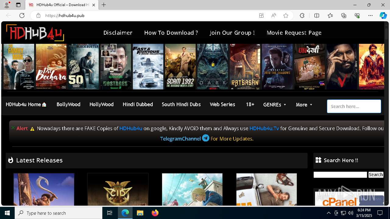Click the browser profile avatar icon
This screenshot has width=390, height=219.
[x=6, y=5]
